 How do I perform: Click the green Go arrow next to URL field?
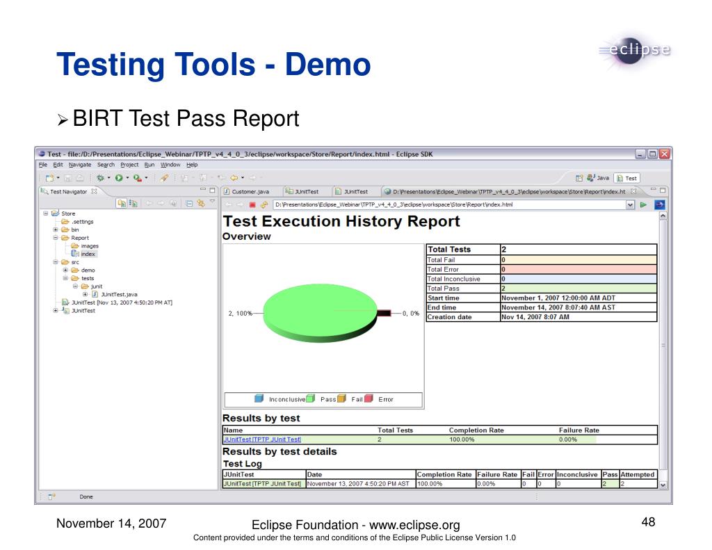tap(643, 205)
